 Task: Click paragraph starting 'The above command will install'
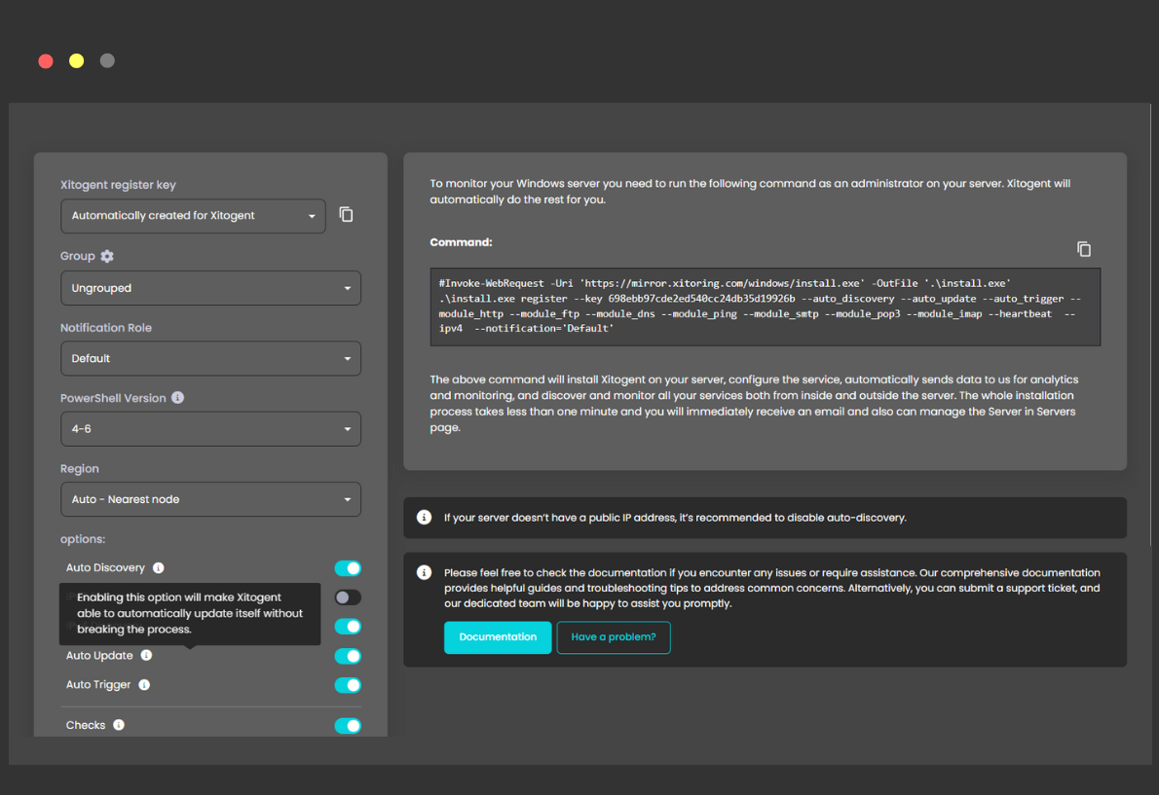pyautogui.click(x=754, y=403)
